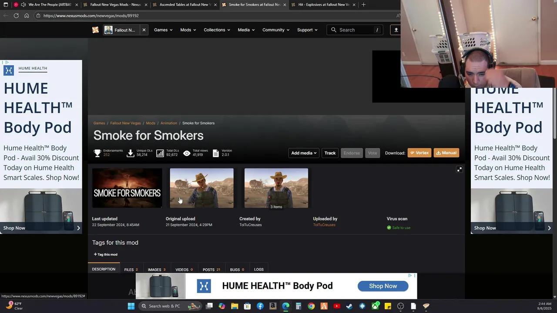
Task: Click the taskbar Search web & PC box
Action: pyautogui.click(x=170, y=306)
